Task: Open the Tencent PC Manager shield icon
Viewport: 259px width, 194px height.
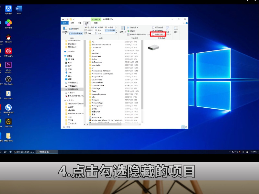Action: [x=8, y=10]
